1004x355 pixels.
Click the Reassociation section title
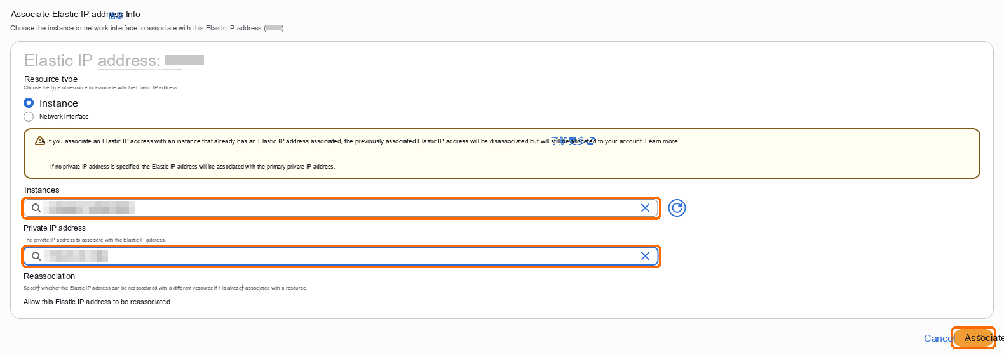point(49,276)
